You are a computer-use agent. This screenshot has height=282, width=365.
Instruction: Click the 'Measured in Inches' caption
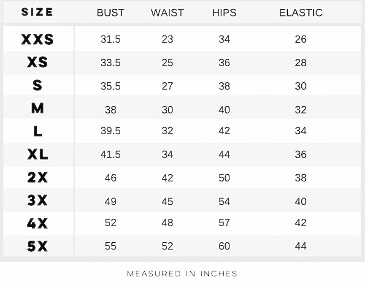pos(182,274)
